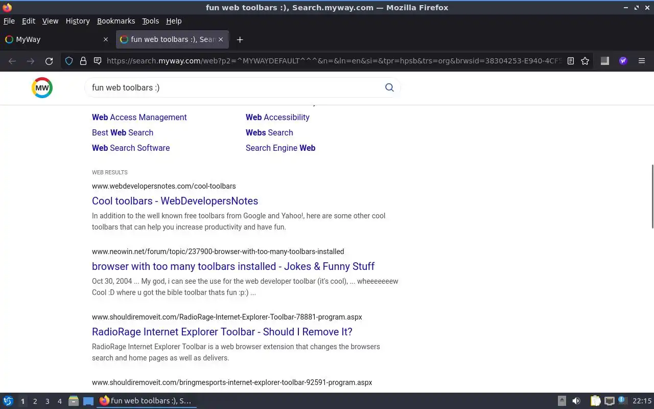This screenshot has width=654, height=409.
Task: Click the purple extension icon
Action: coord(623,61)
